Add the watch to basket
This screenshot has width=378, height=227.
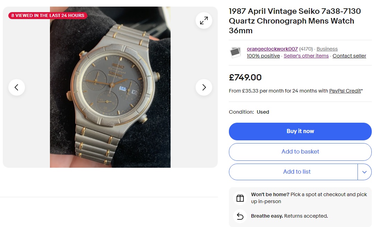coord(300,152)
